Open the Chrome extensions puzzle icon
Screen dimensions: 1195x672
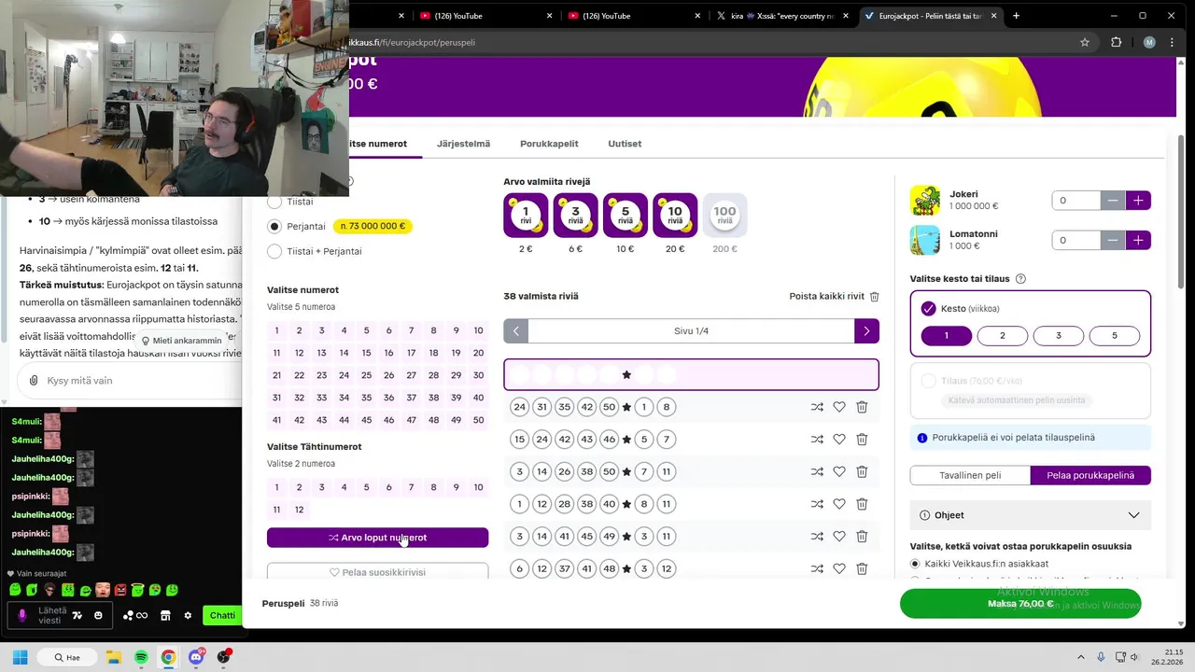1116,42
